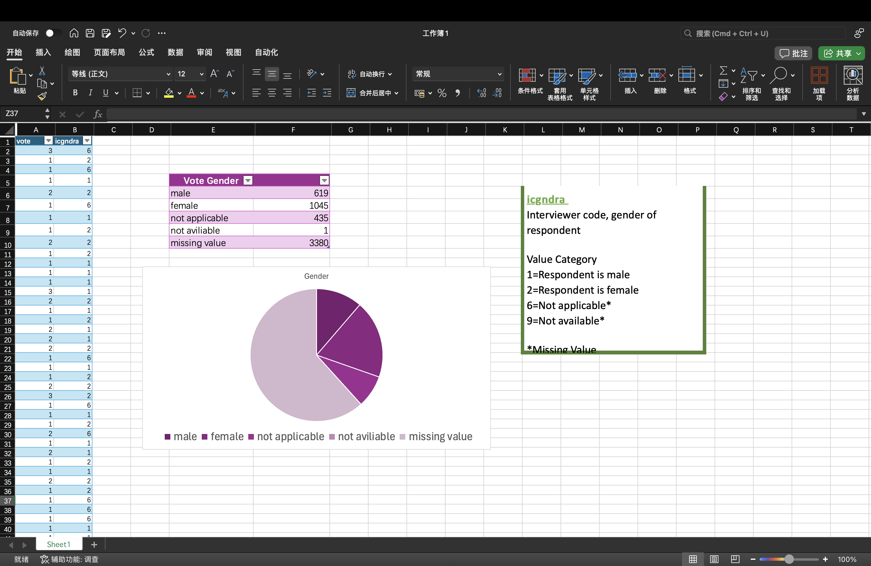Click the zoom slider handle
Screen dimensions: 871x566
tap(789, 559)
